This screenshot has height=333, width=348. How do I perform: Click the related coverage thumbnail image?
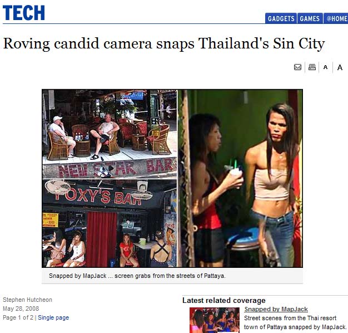click(x=215, y=320)
